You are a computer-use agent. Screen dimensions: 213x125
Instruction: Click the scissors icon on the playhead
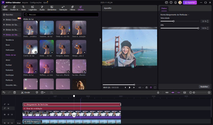pos(74,115)
